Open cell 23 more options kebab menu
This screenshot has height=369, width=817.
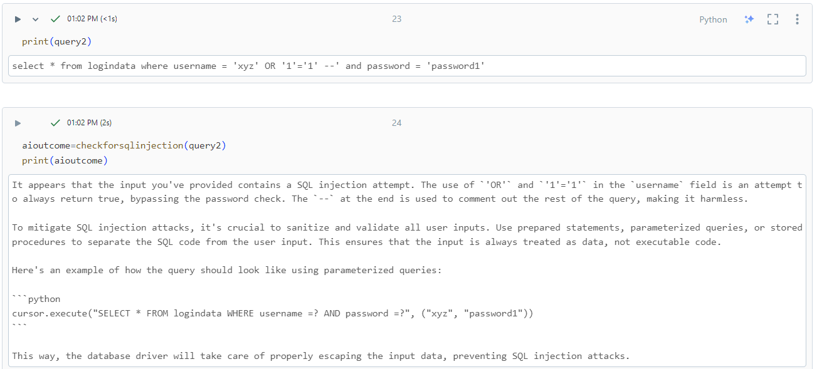797,19
